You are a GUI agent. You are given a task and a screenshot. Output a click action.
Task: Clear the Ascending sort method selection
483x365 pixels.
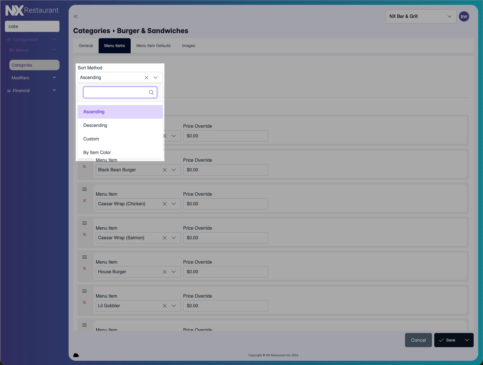click(x=147, y=78)
